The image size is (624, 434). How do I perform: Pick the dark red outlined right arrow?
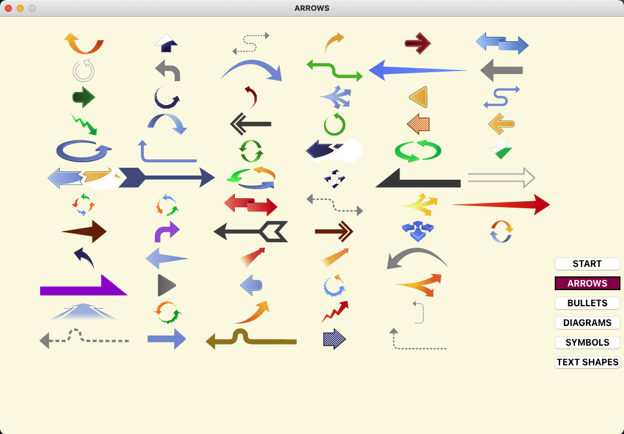(x=418, y=44)
